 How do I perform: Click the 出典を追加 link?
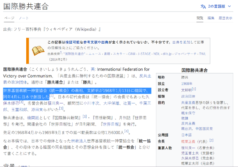pyautogui.click(x=181, y=42)
